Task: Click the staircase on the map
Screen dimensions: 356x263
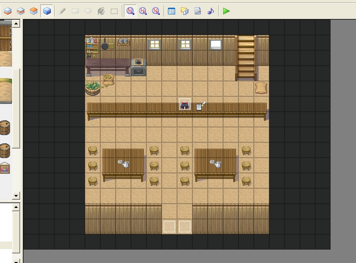Action: pyautogui.click(x=246, y=58)
